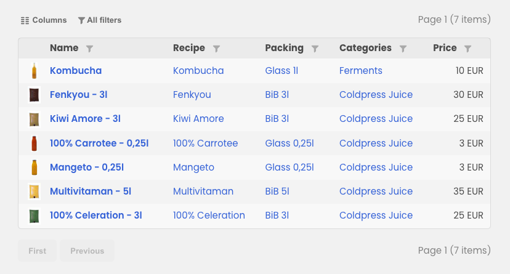Open the Columns chooser
This screenshot has width=510, height=274.
point(44,20)
